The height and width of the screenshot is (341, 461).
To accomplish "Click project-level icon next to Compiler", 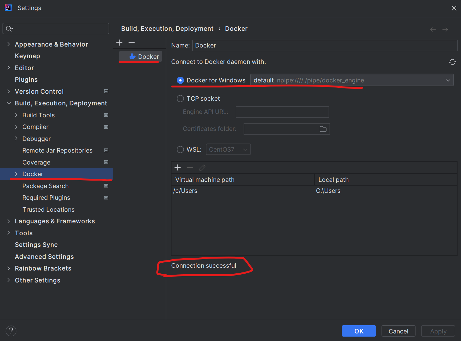I will [106, 127].
